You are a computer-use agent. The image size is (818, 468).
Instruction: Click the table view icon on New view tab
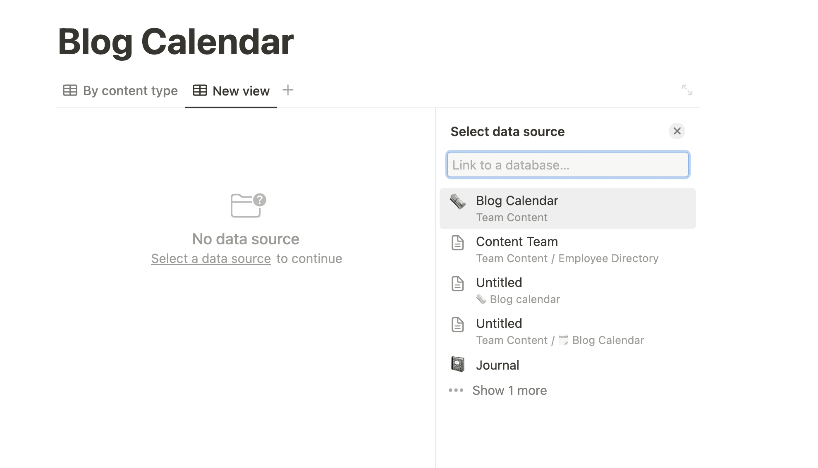[199, 91]
